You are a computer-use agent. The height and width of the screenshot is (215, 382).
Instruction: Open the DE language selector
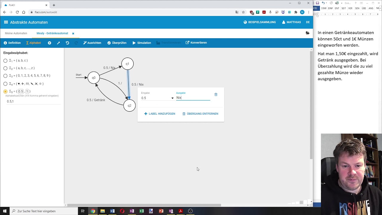[308, 22]
